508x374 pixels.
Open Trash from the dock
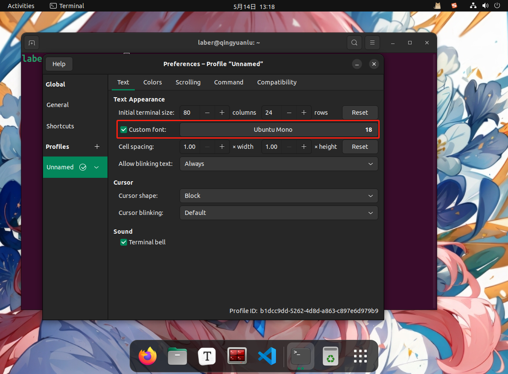click(x=331, y=356)
